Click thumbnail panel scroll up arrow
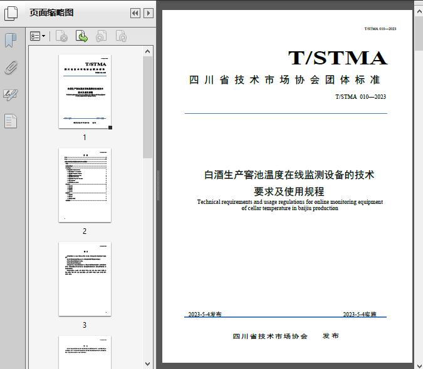Viewport: 423px width, 369px height. 147,51
